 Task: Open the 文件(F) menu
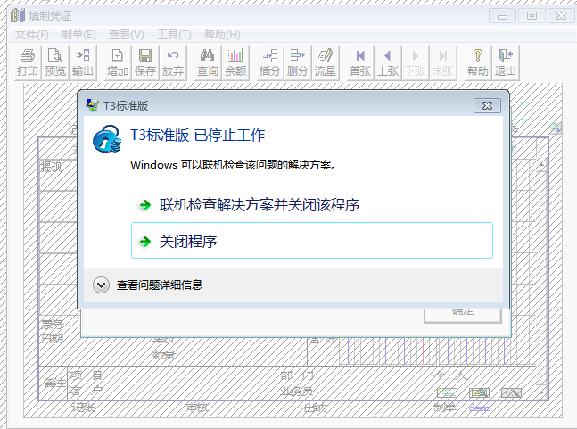click(x=31, y=35)
